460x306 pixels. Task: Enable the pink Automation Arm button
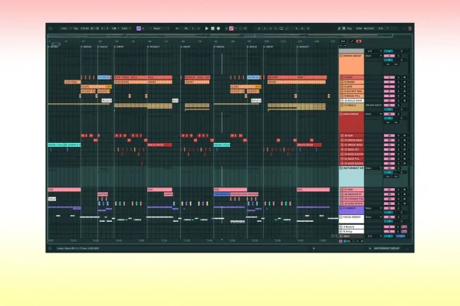232,28
